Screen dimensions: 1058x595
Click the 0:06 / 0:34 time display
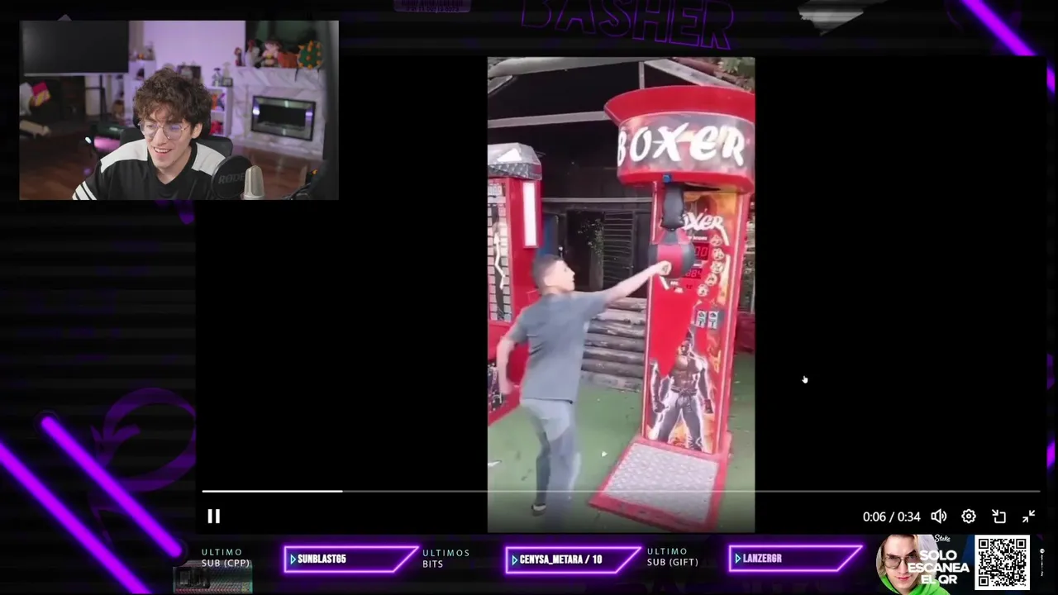click(891, 516)
